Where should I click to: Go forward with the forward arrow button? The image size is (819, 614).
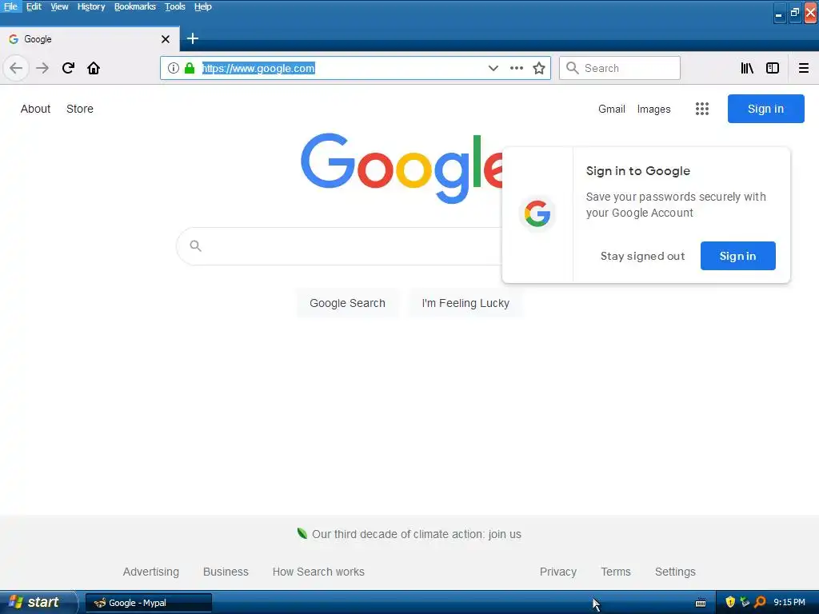(x=42, y=69)
